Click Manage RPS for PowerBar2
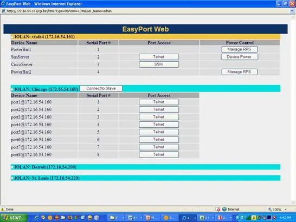296x222 pixels. (240, 72)
